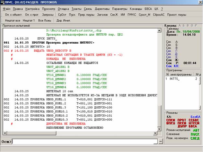Click the ДУПР mode indicator
The width and height of the screenshot is (203, 152).
tap(182, 126)
